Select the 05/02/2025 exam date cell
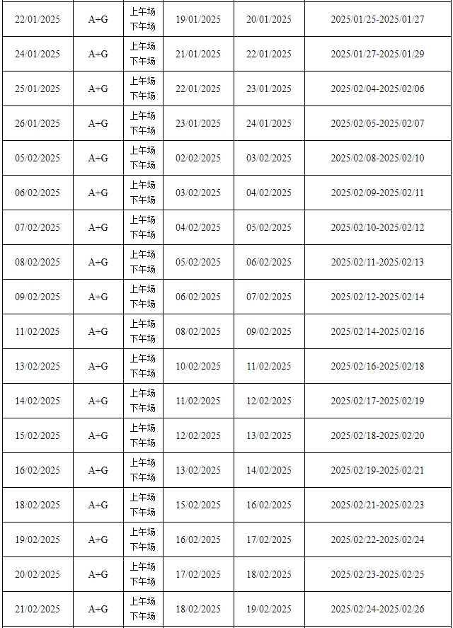 click(38, 158)
